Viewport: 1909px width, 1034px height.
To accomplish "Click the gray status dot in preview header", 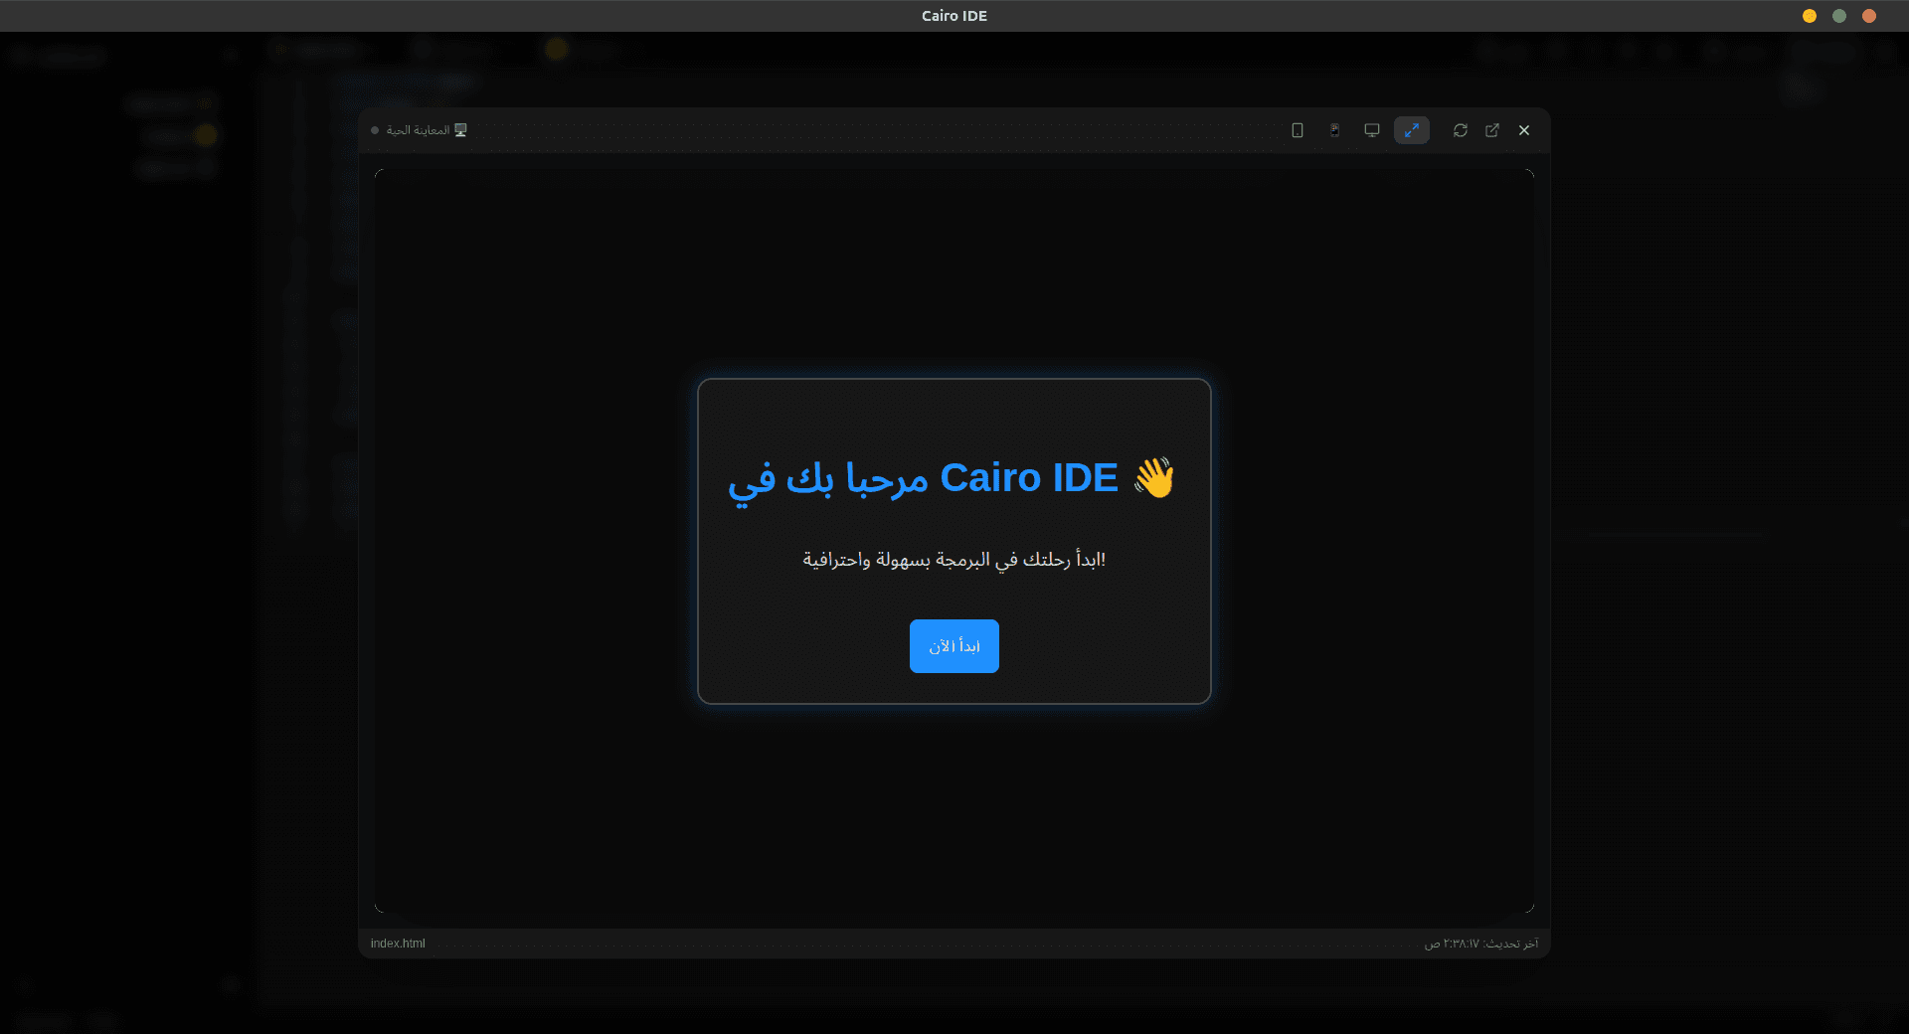I will [375, 130].
